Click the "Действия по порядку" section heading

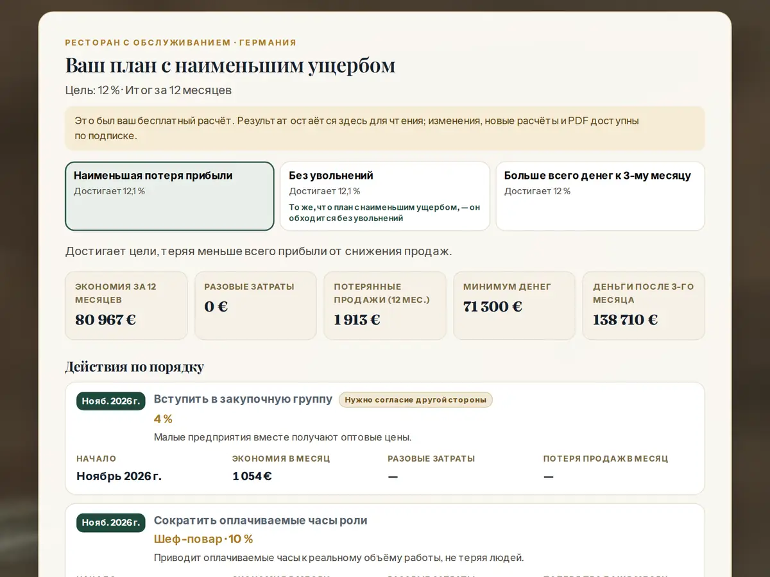click(x=135, y=367)
